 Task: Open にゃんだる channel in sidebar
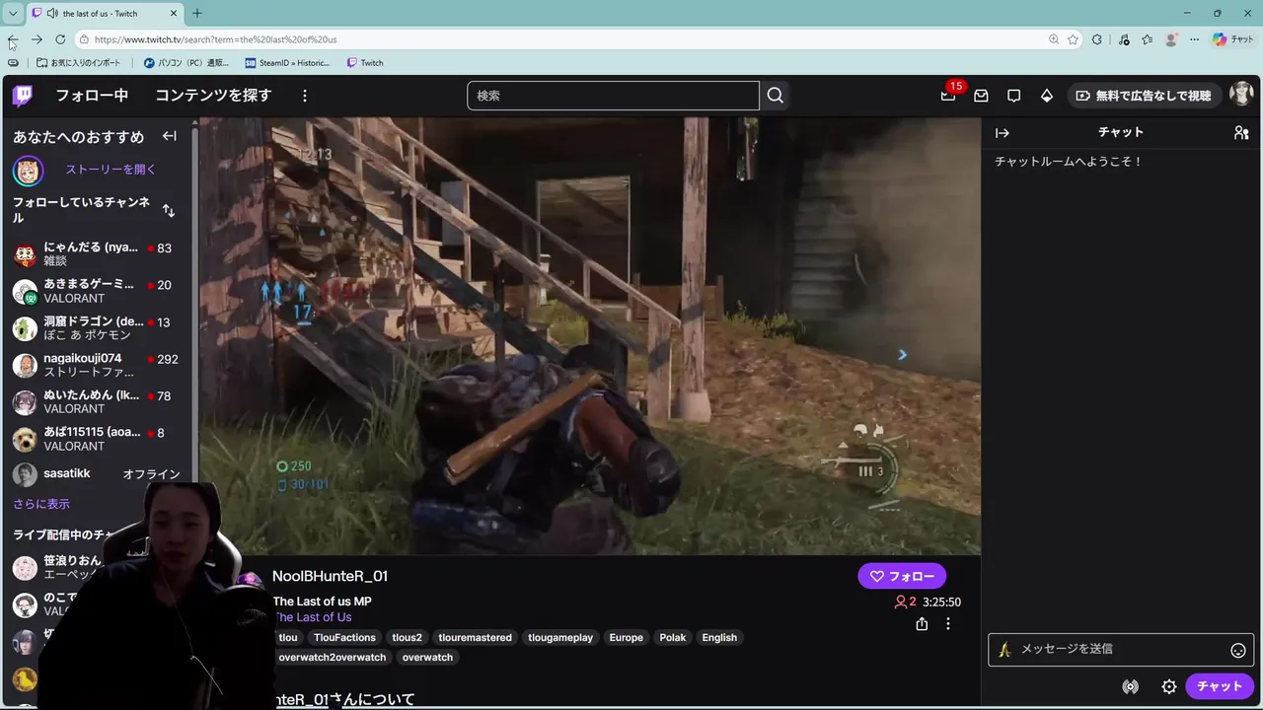[95, 254]
